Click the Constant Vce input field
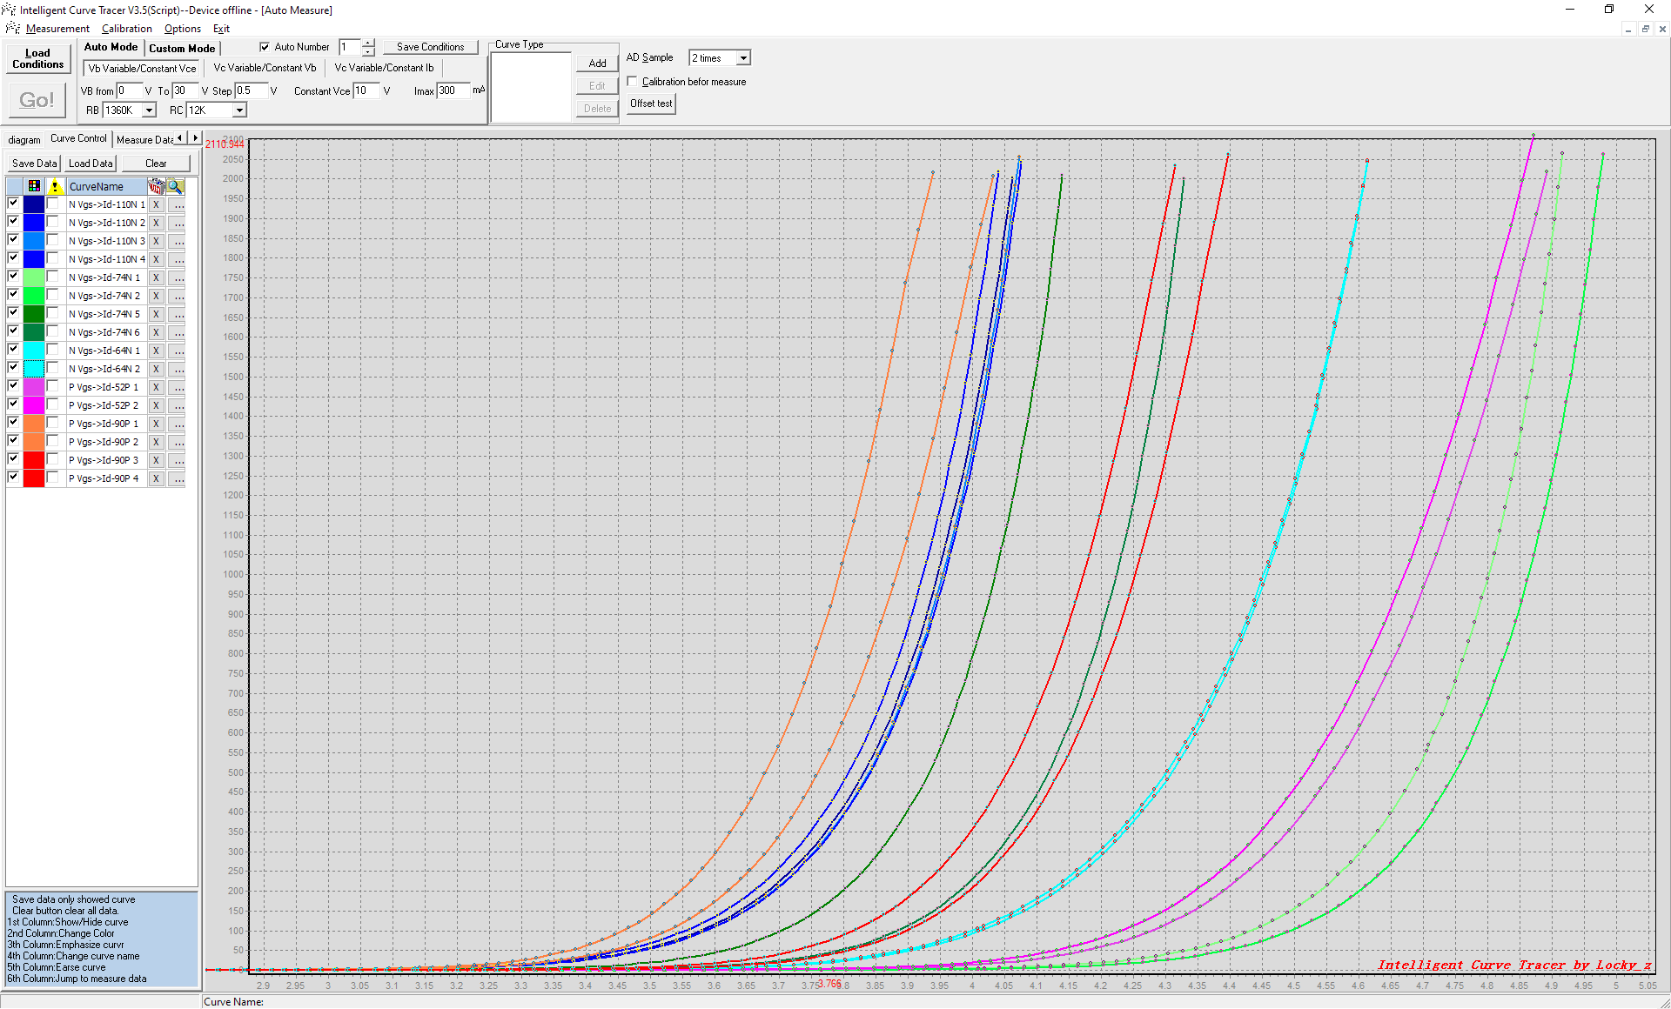Screen dimensions: 1671x1009 click(x=366, y=90)
